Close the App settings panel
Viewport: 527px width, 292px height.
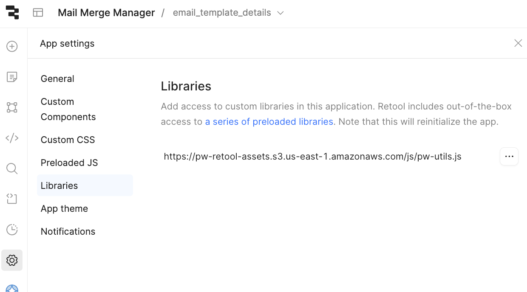518,43
